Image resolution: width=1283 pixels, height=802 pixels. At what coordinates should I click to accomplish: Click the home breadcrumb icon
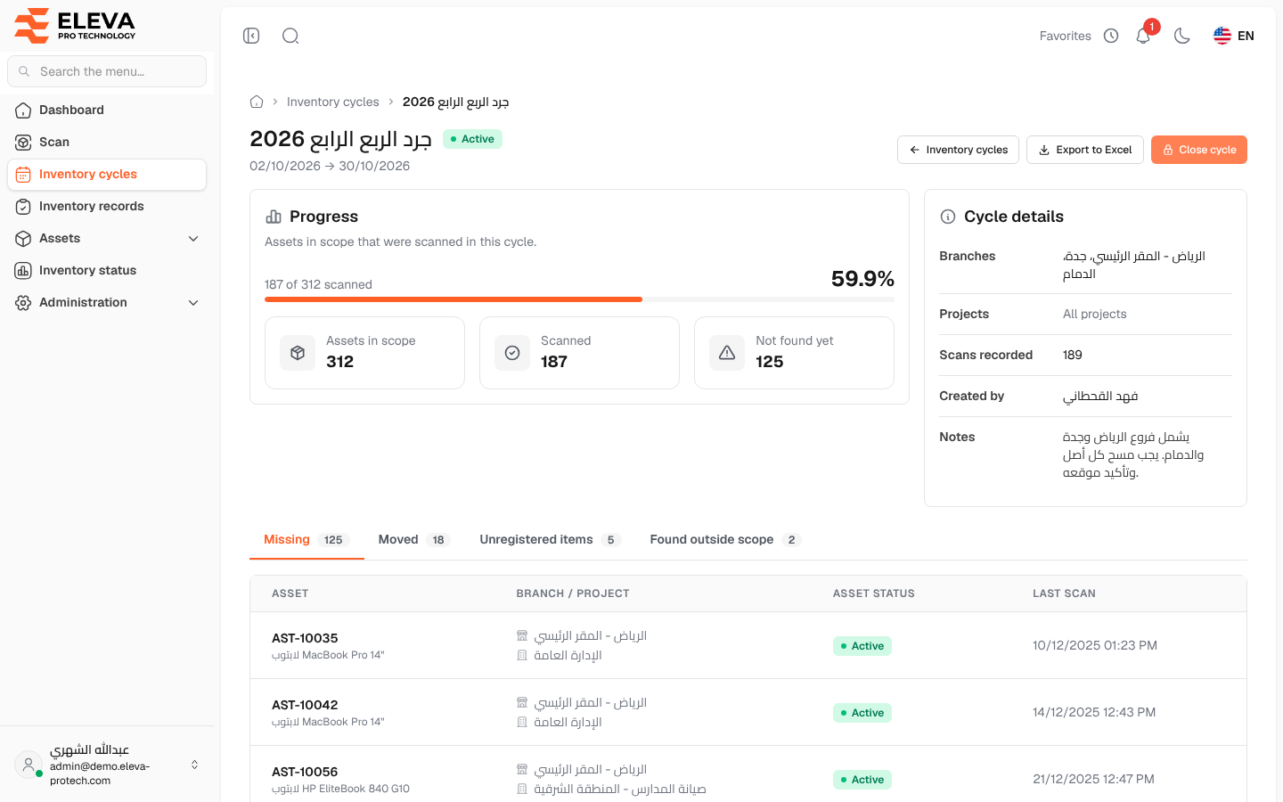click(257, 102)
